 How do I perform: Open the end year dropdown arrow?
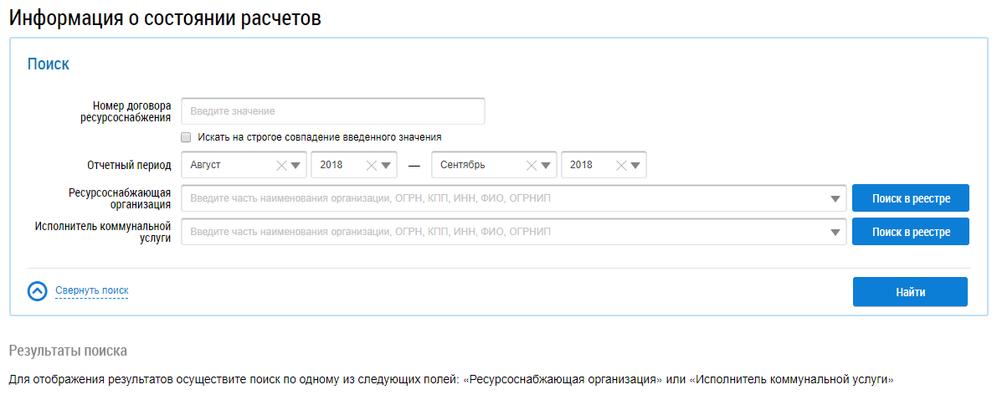635,165
